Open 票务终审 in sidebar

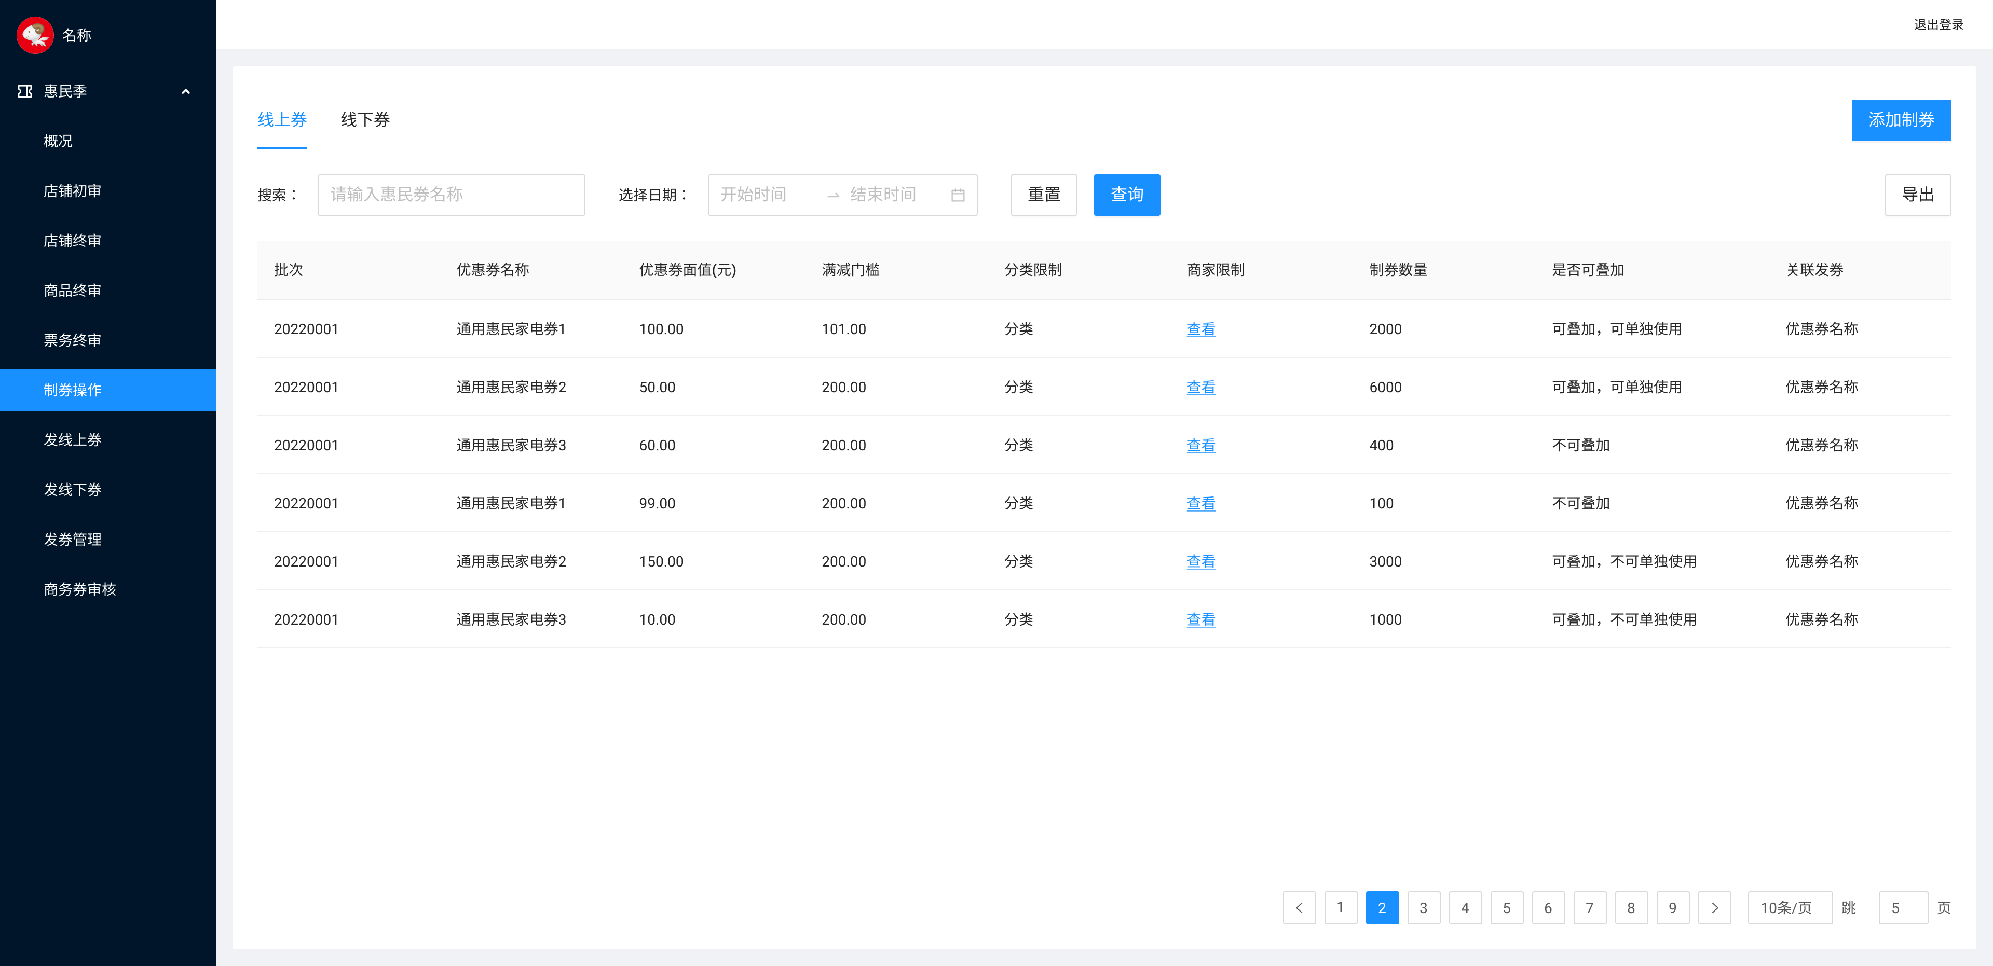[72, 340]
